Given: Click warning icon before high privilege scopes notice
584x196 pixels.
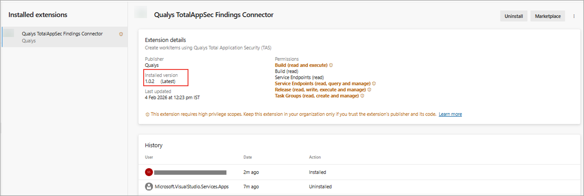Looking at the screenshot, I should tap(147, 114).
